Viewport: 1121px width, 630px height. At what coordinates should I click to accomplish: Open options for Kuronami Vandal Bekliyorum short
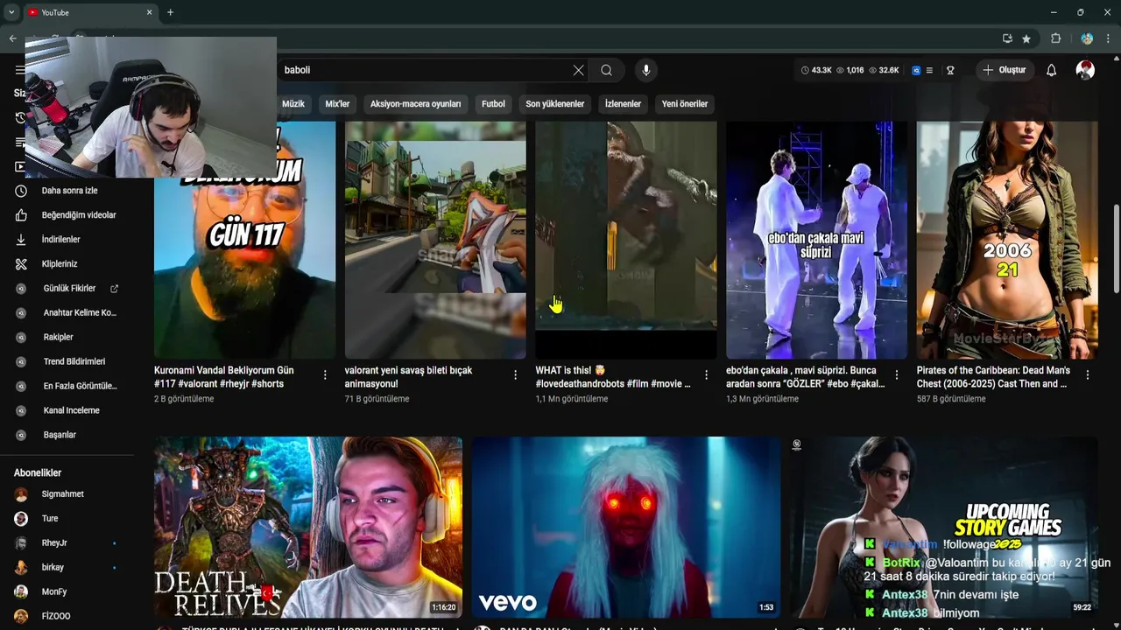325,374
